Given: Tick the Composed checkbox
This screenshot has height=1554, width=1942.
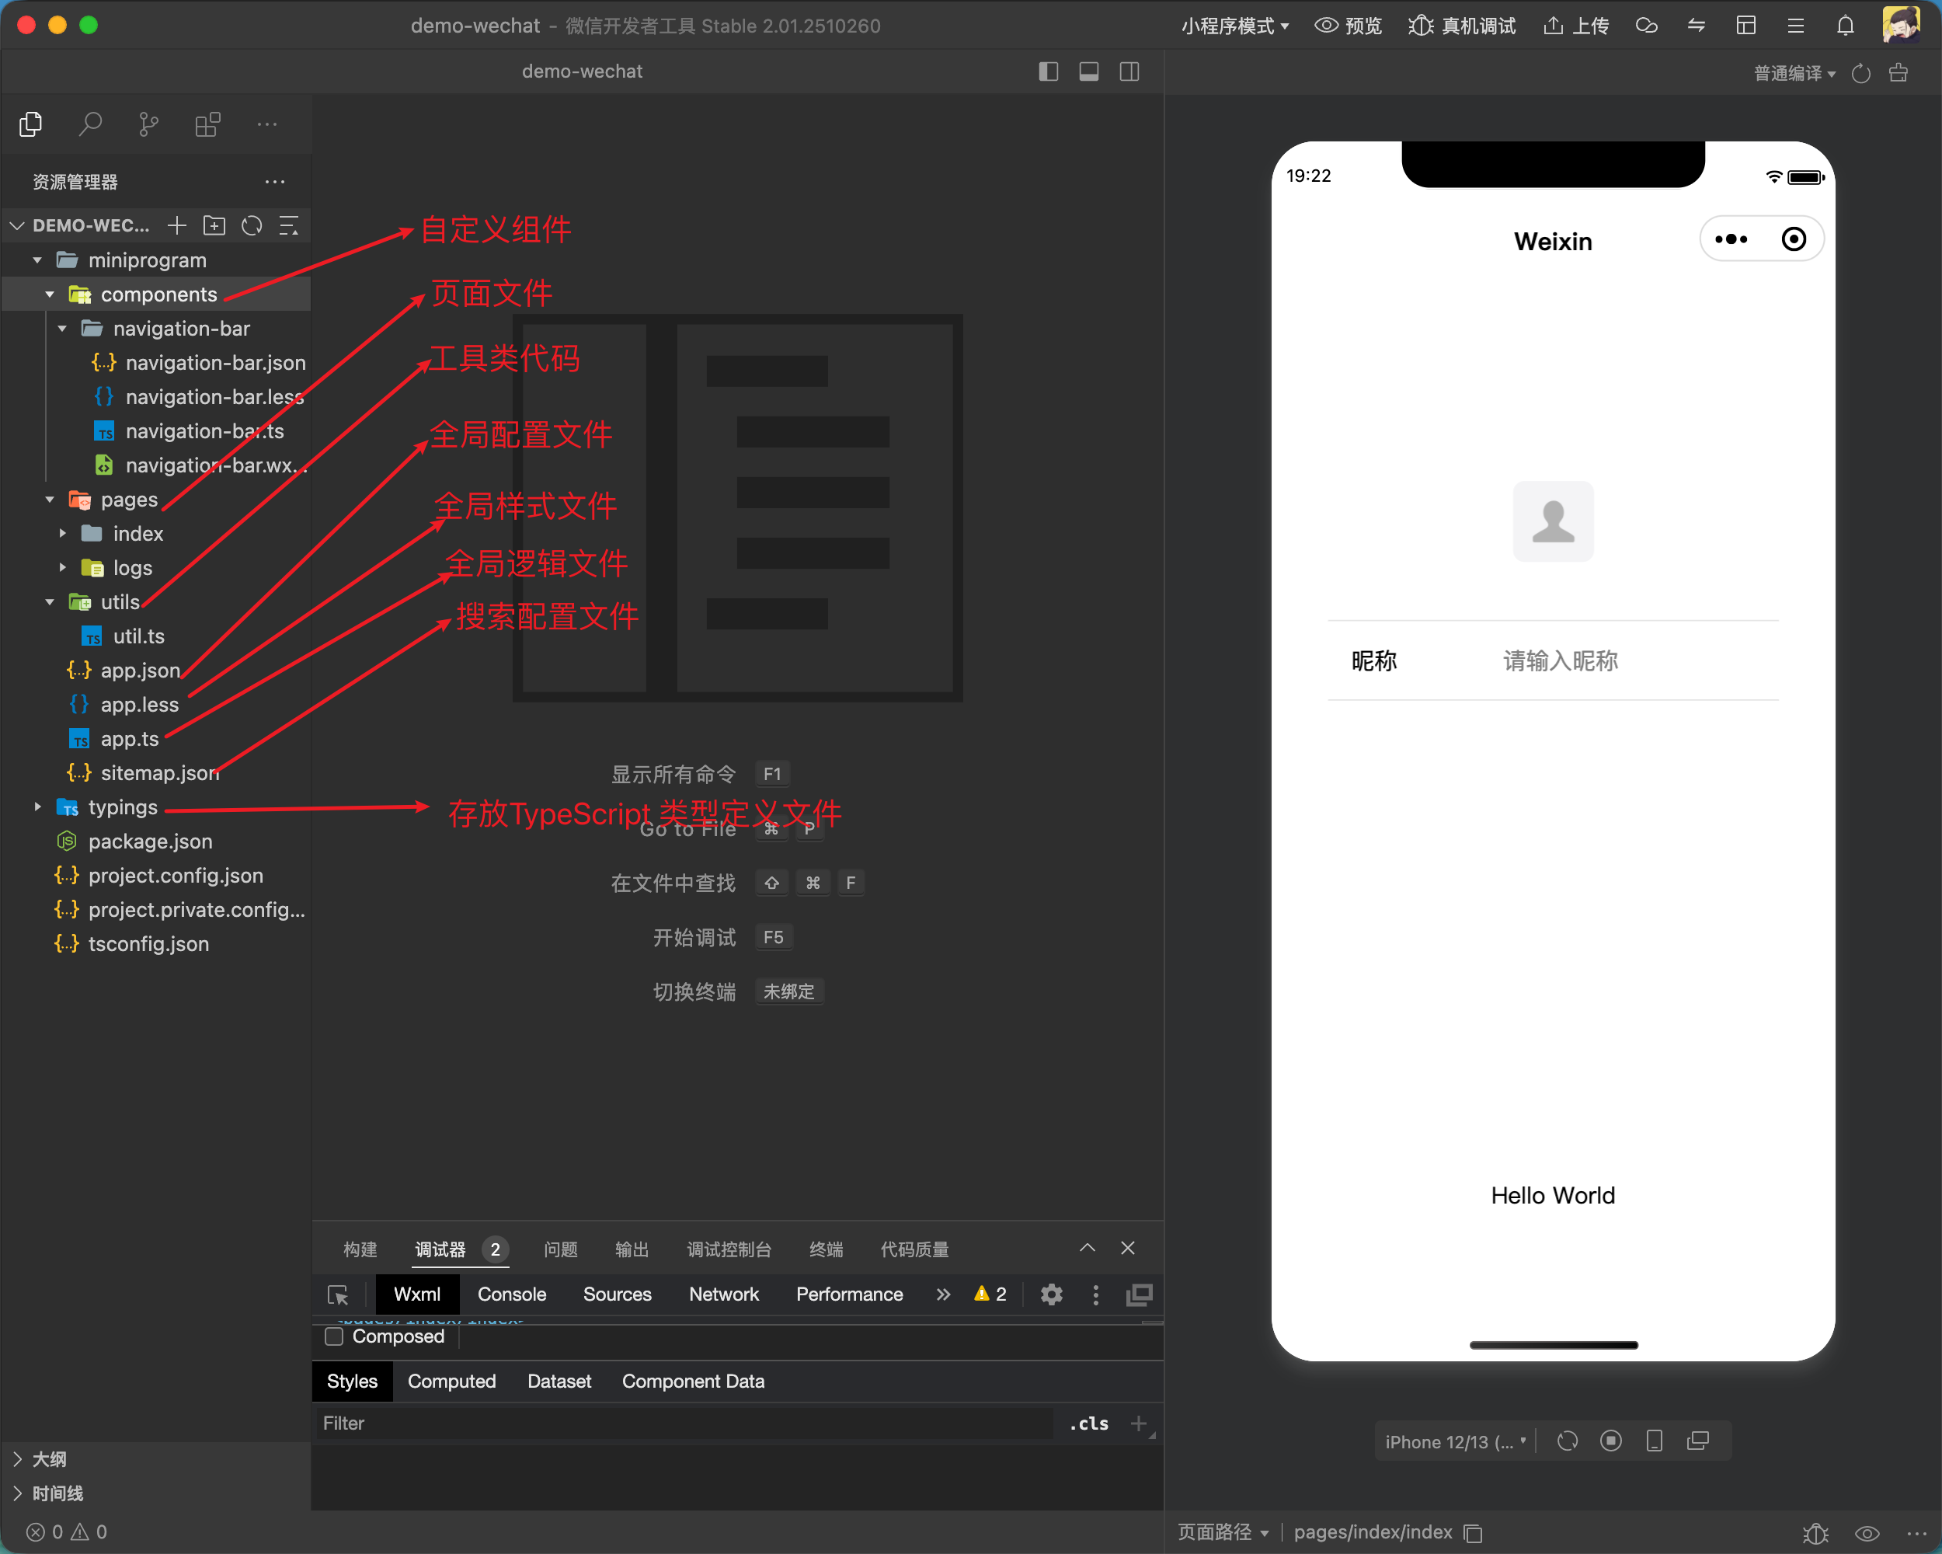Looking at the screenshot, I should click(x=334, y=1336).
